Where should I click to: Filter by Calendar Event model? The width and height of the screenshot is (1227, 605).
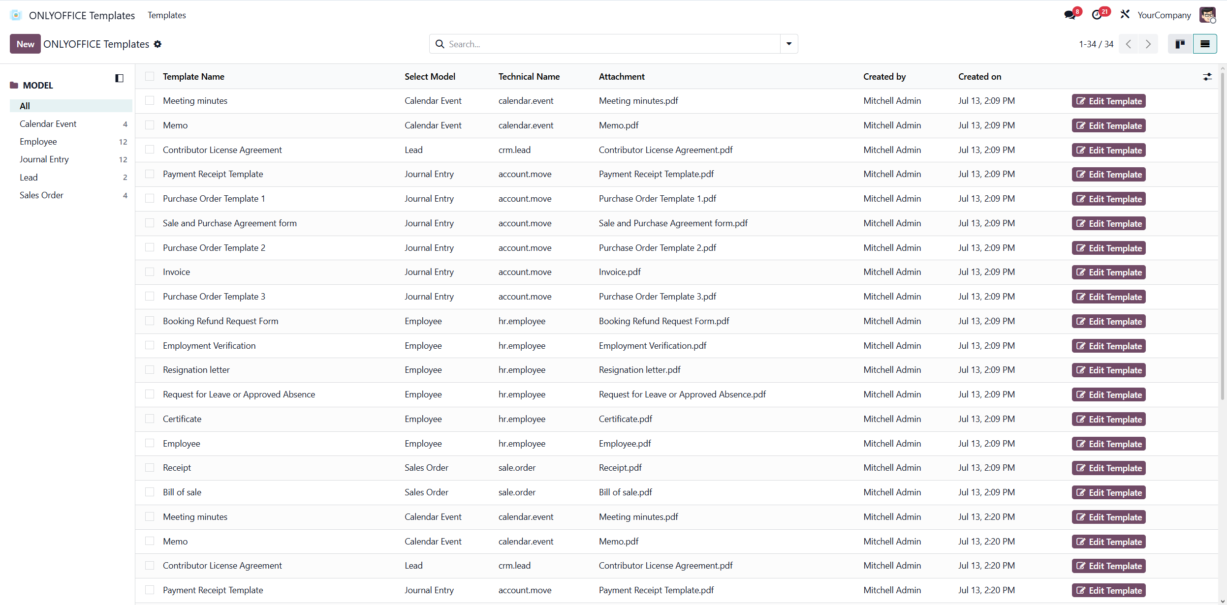71,124
